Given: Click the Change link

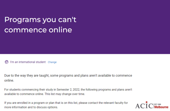Looking at the screenshot, I should [x=52, y=62].
